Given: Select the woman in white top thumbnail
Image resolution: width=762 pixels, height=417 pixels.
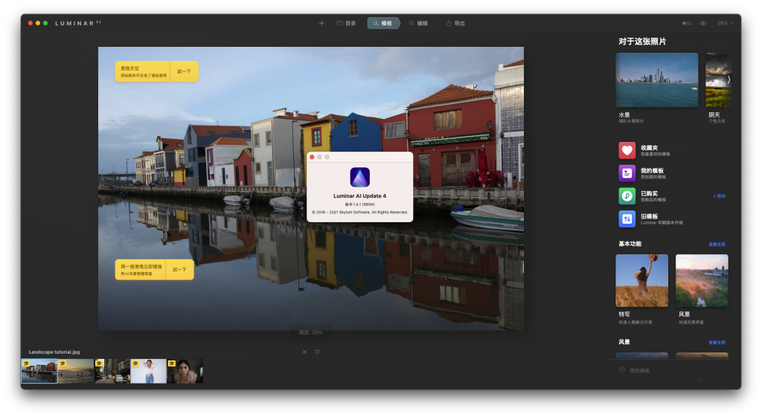Looking at the screenshot, I should click(148, 372).
